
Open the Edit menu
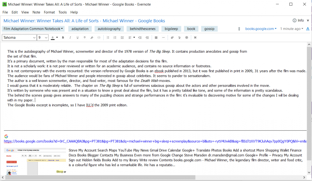point(15,12)
